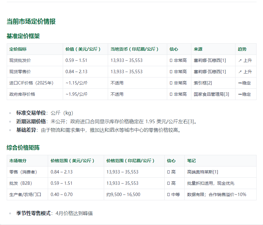Click the 批量折扣适用，现金优先 note
Viewport: 263px width, 225px height.
(x=211, y=183)
